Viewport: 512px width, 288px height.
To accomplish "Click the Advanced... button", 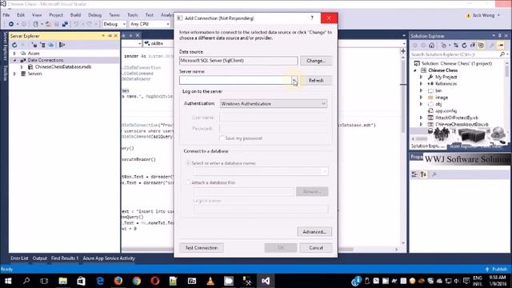I will [314, 232].
